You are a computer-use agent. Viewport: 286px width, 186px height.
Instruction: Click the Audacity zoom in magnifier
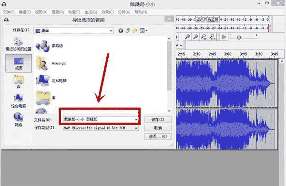coord(187,37)
